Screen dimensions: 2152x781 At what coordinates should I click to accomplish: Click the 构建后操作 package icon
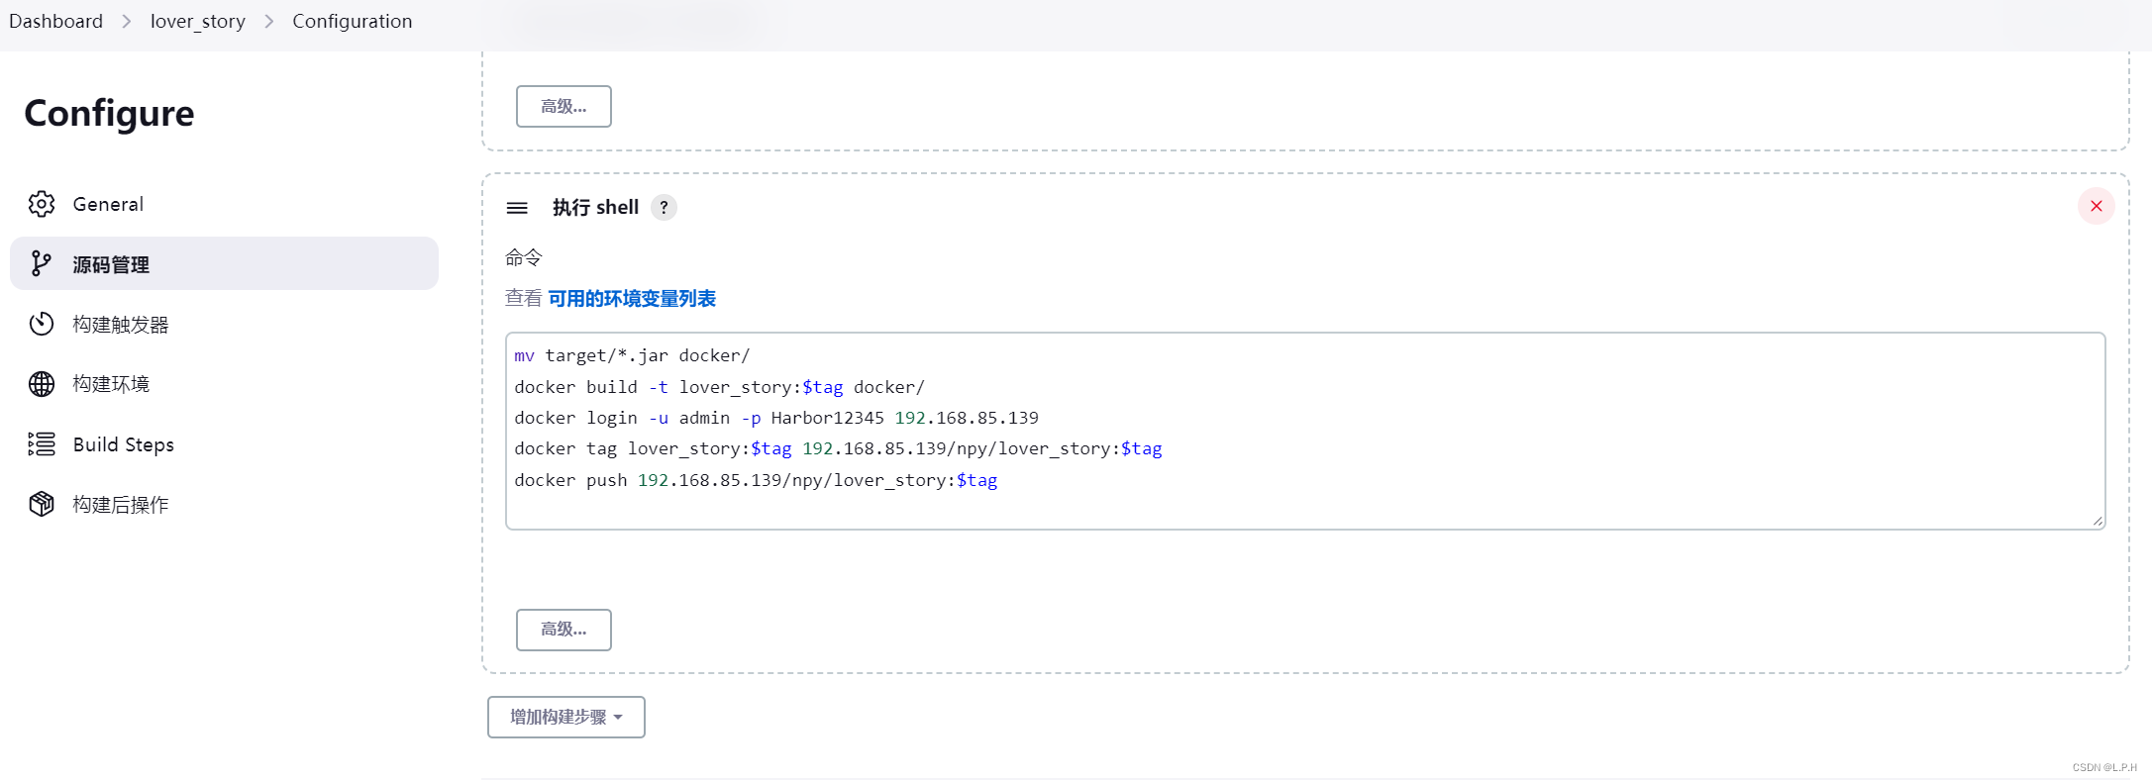[x=42, y=504]
